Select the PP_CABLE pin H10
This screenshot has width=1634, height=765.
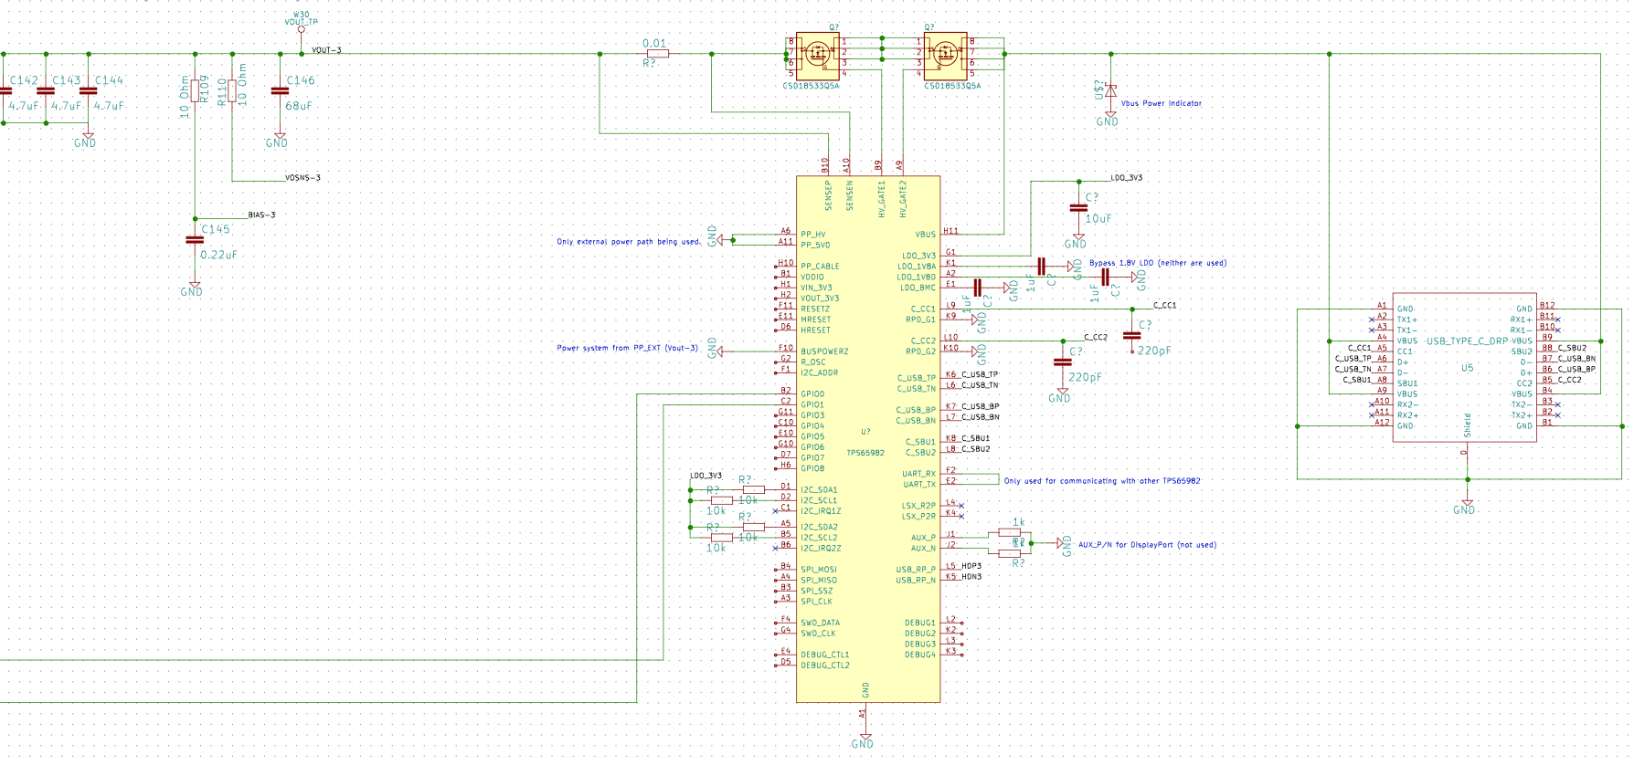coord(785,265)
